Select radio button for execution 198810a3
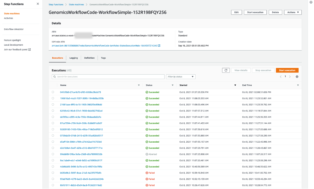 tap(53, 98)
